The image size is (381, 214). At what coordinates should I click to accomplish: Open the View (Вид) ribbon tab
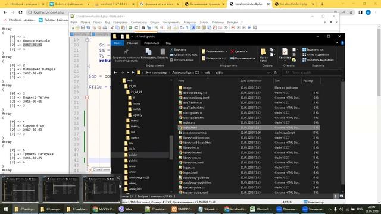(168, 43)
